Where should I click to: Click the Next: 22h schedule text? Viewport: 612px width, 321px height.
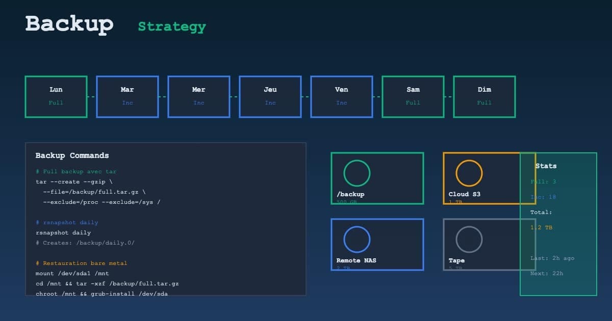pyautogui.click(x=547, y=274)
